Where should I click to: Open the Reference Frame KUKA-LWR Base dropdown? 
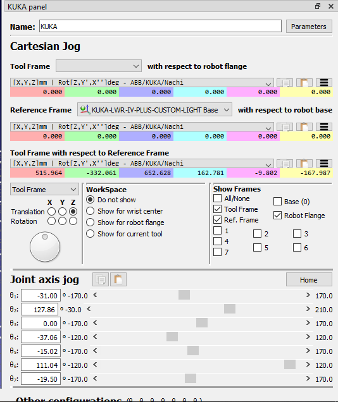(x=154, y=110)
